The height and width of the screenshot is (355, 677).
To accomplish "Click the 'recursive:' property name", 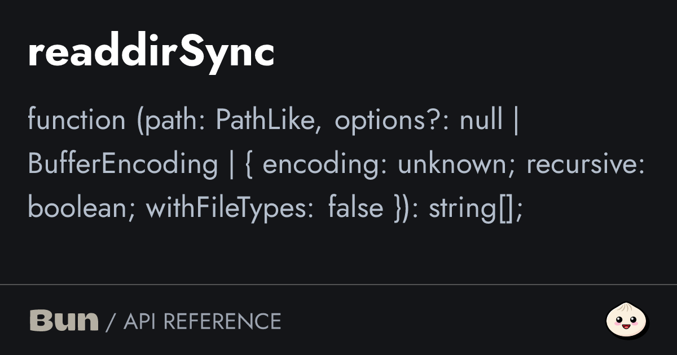I will (585, 164).
